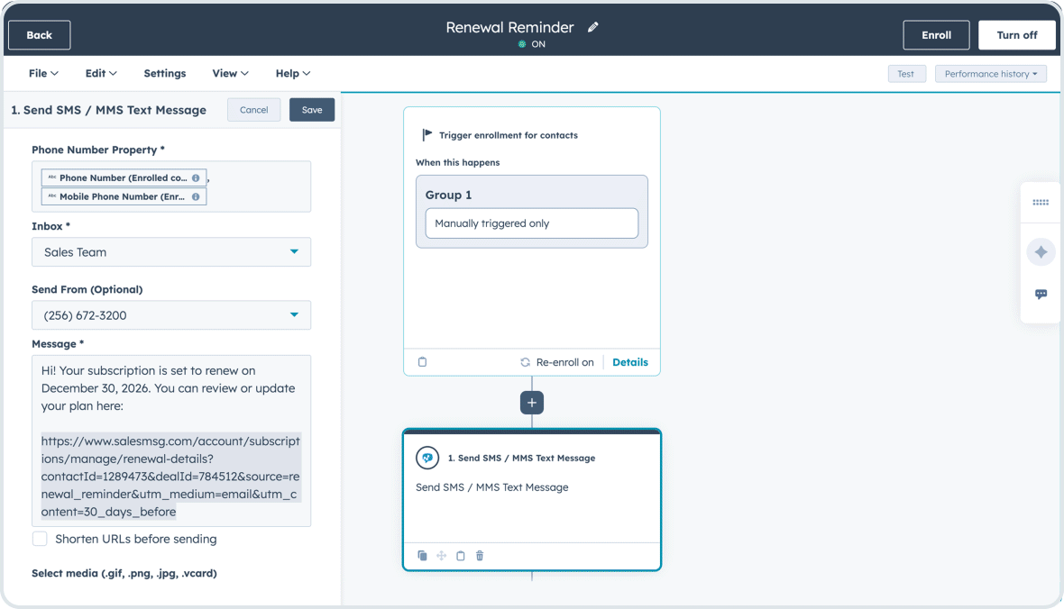Viewport: 1064px width, 609px height.
Task: Click the edit pencil next to Renewal Reminder
Action: [x=592, y=27]
